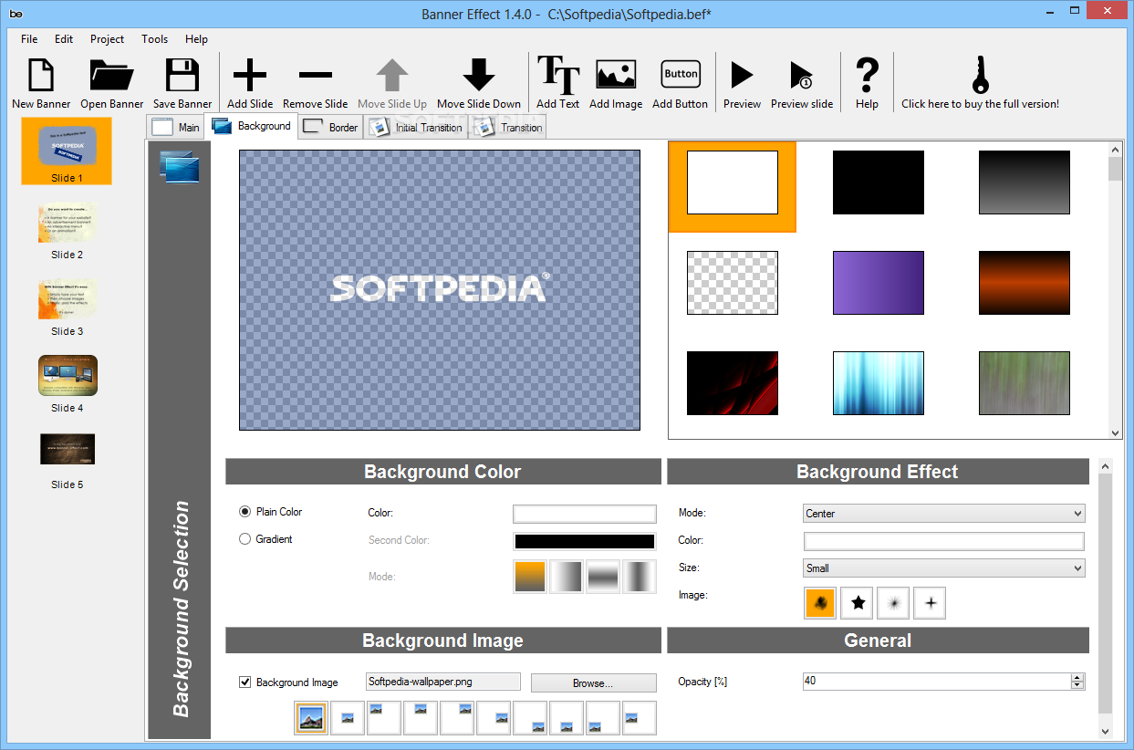Uncheck the Background Image checkbox

coord(244,682)
